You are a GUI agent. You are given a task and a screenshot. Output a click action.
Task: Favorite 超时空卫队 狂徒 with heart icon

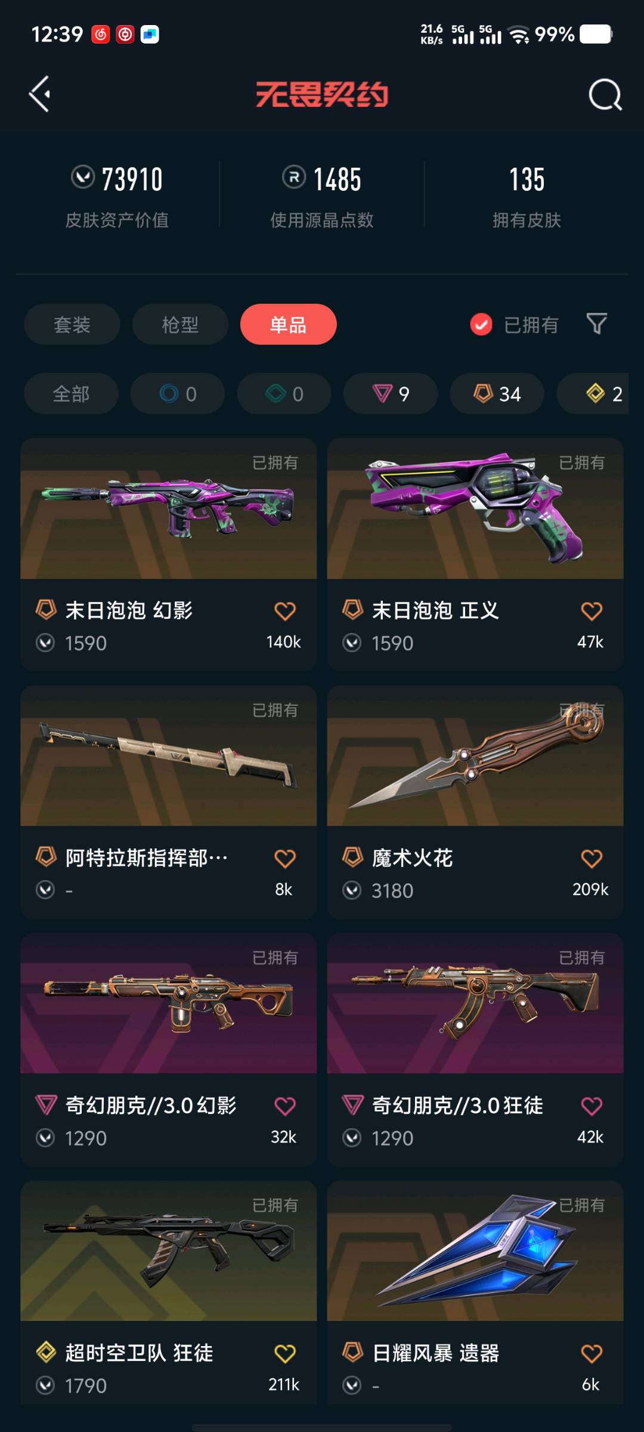[x=285, y=1354]
